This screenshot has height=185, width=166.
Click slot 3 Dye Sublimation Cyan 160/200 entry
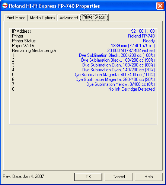coord(118,65)
